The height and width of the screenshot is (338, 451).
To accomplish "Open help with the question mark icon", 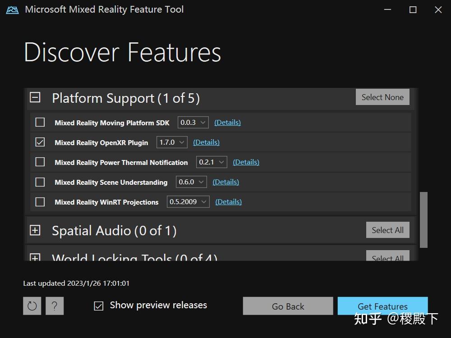I will coord(55,306).
